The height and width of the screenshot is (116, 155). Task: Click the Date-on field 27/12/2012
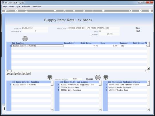click(35, 28)
